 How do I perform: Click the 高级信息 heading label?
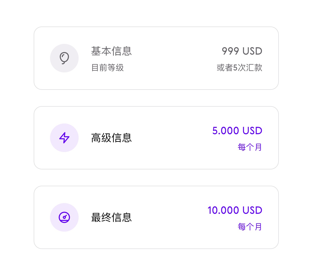111,138
